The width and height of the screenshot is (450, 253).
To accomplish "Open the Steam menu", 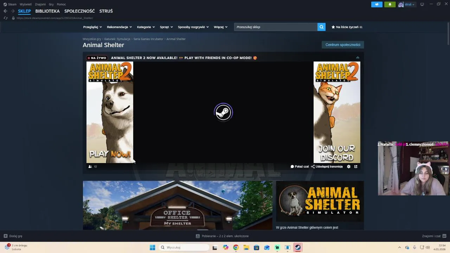I will tap(10, 5).
